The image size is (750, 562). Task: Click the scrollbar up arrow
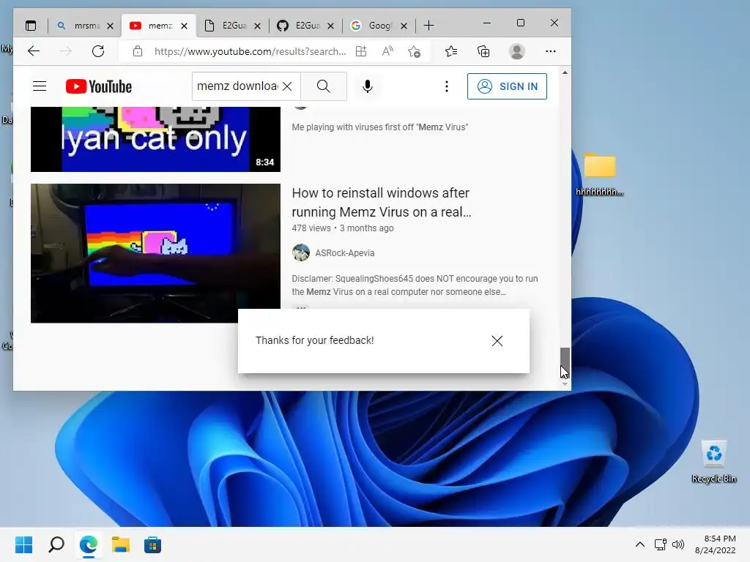tap(565, 72)
